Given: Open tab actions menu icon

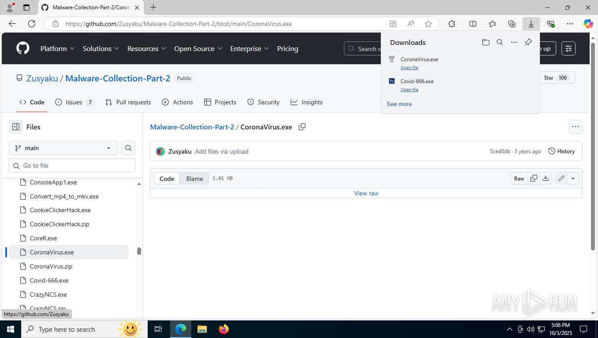Looking at the screenshot, I should point(26,7).
